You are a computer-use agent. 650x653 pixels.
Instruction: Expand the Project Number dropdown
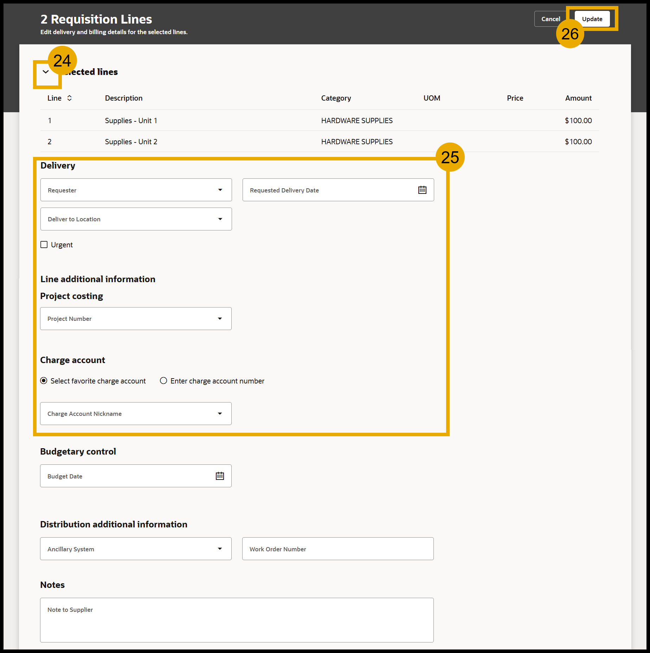coord(220,319)
